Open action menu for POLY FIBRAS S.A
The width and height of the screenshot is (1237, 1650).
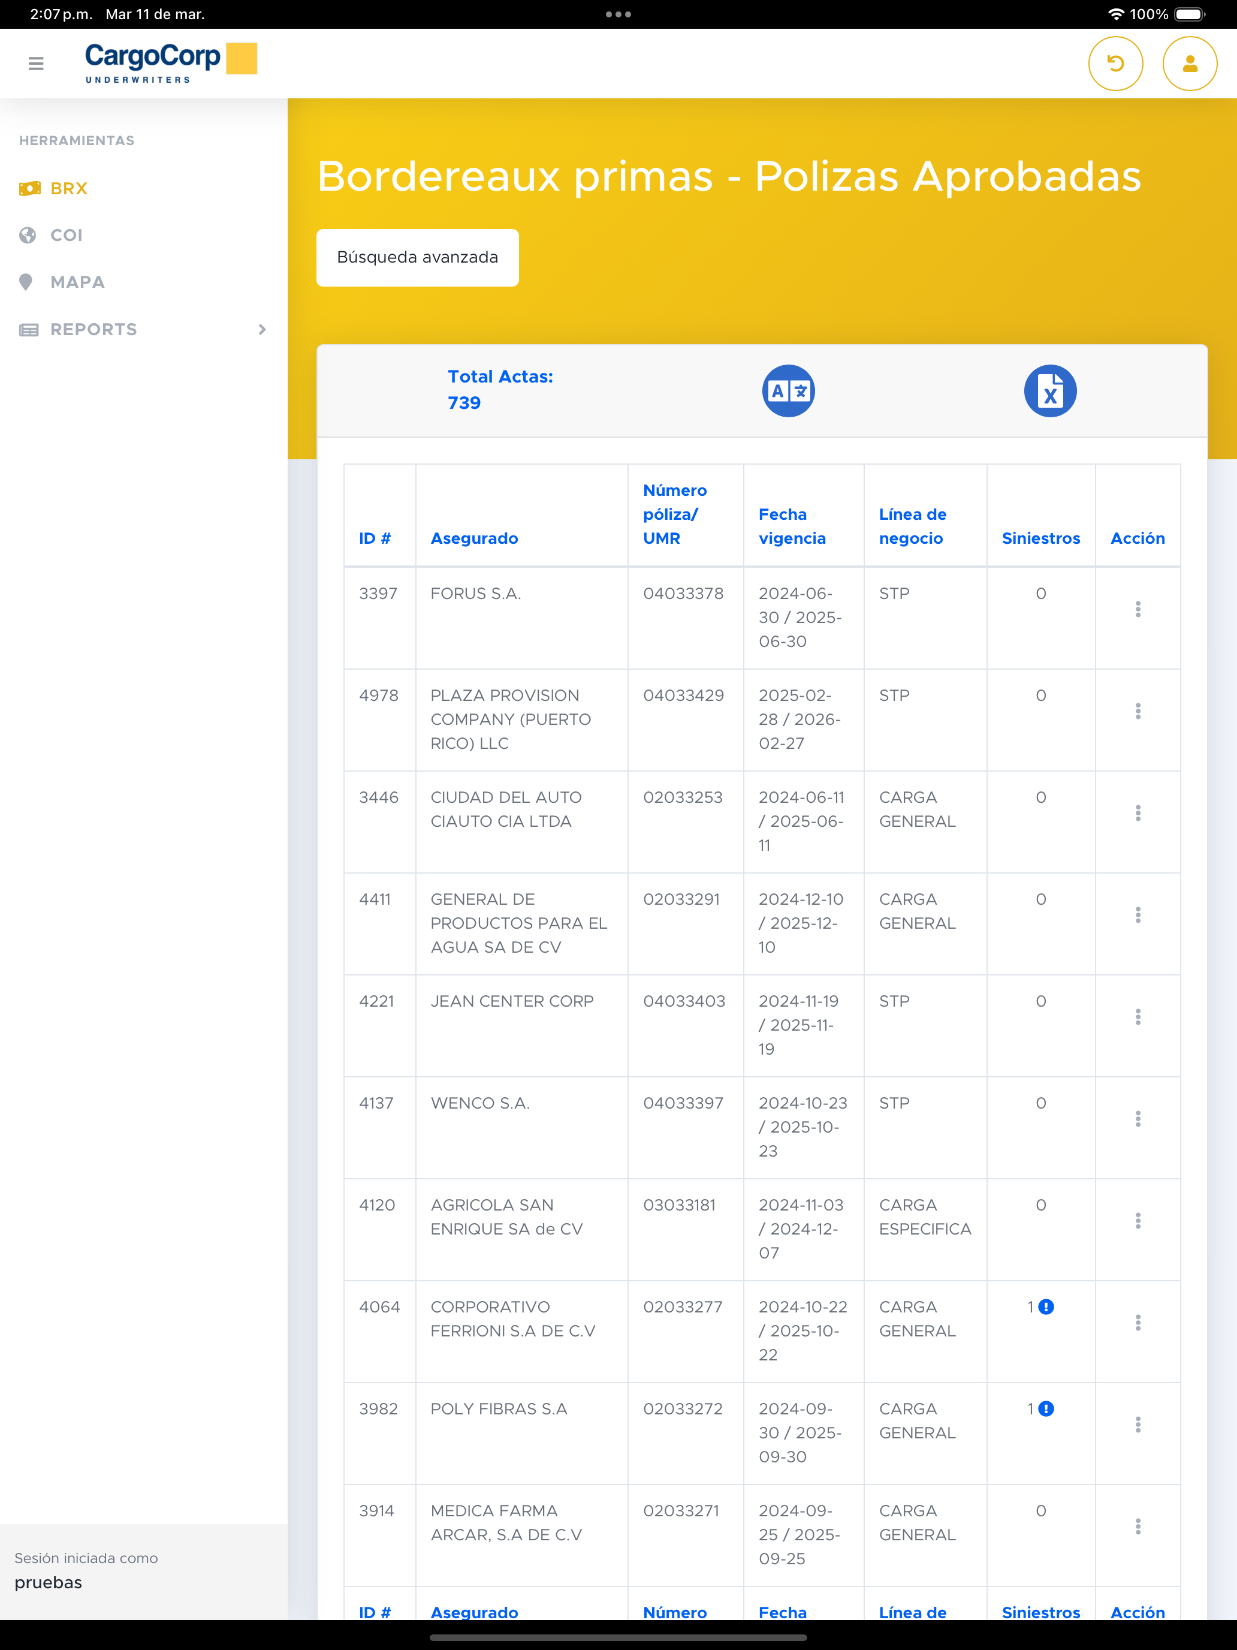click(1138, 1425)
